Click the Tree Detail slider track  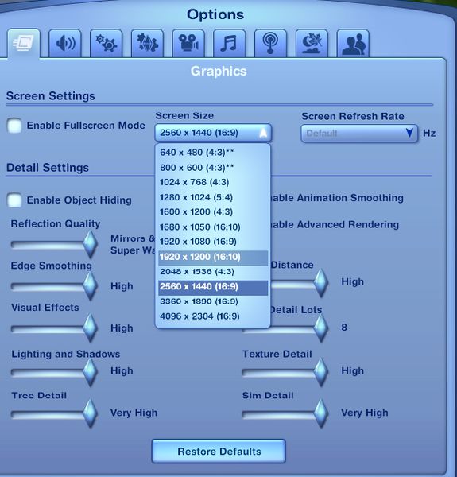47,415
